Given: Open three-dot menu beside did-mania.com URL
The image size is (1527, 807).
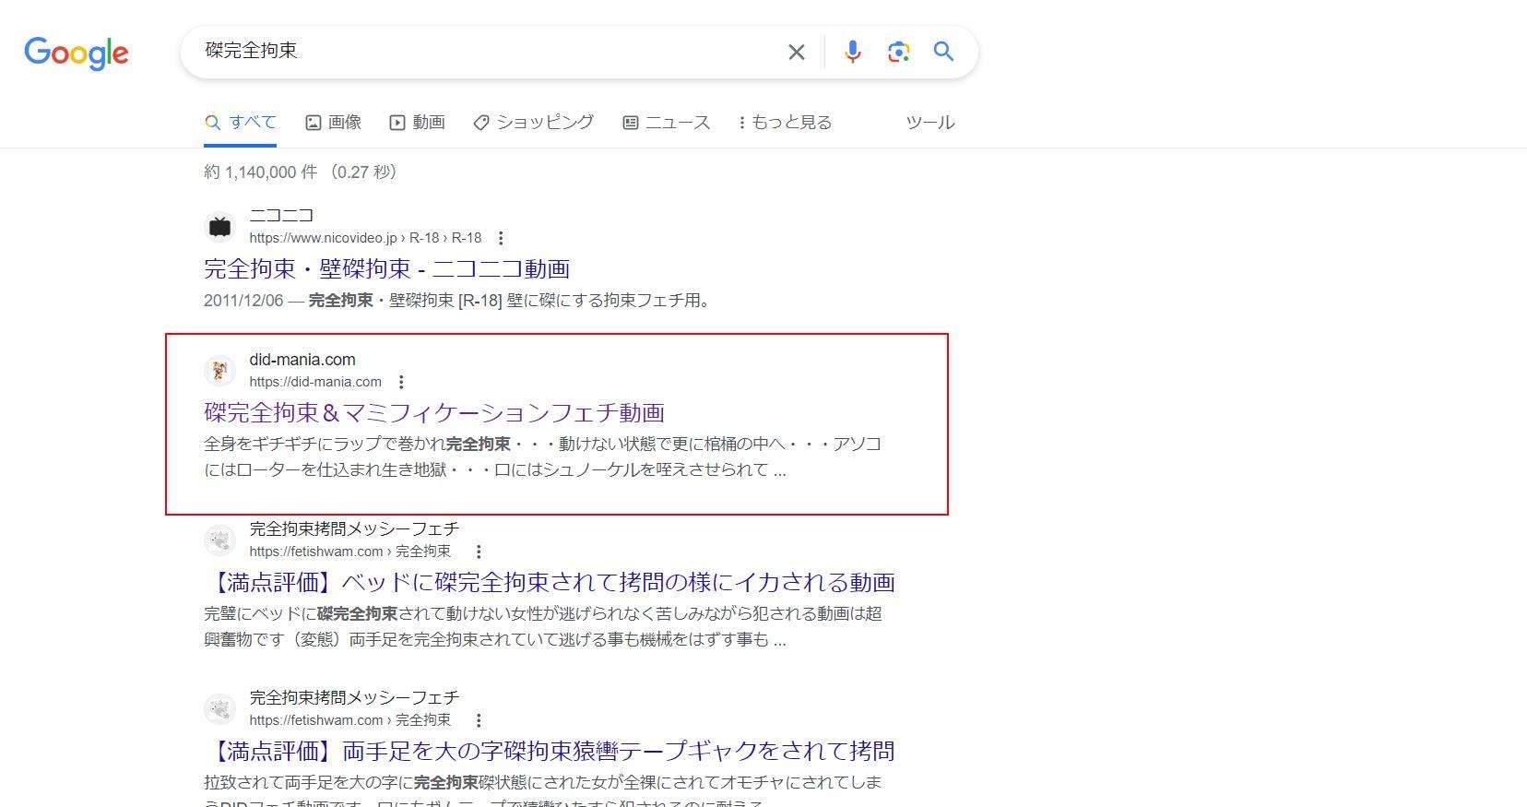Looking at the screenshot, I should pyautogui.click(x=401, y=382).
